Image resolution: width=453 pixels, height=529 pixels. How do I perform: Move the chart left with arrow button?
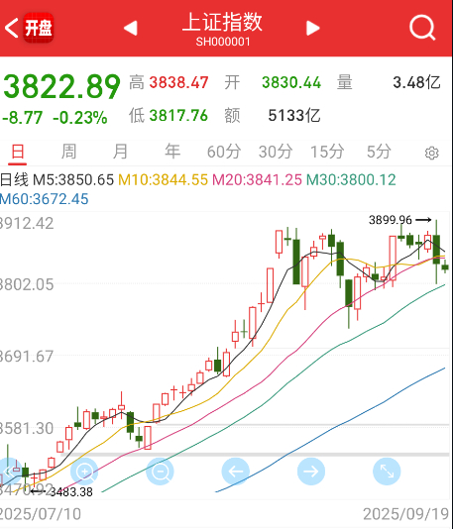point(236,472)
